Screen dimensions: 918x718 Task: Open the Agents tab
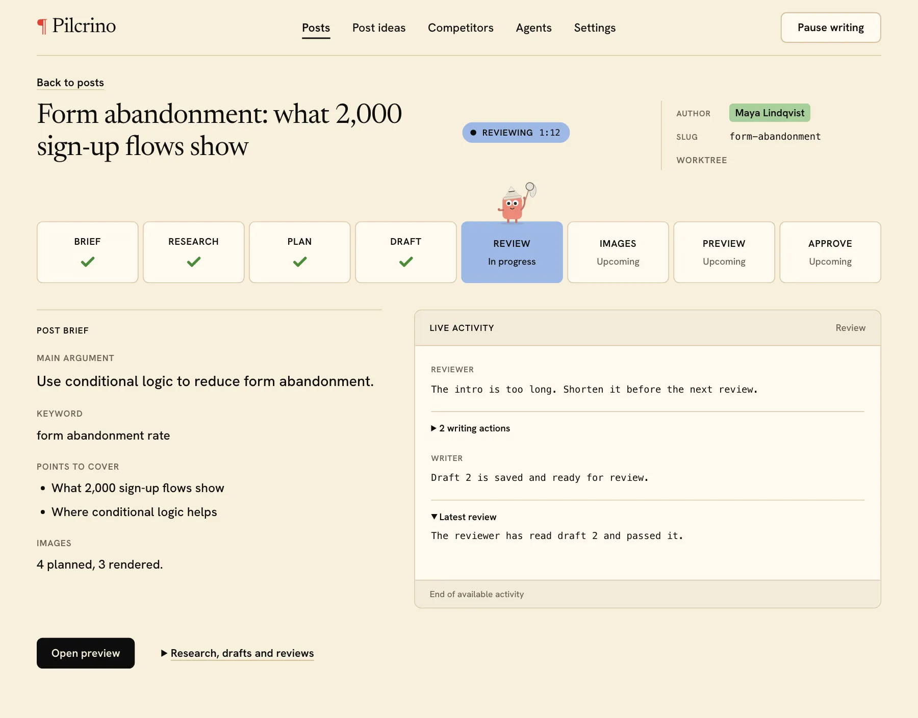[534, 28]
